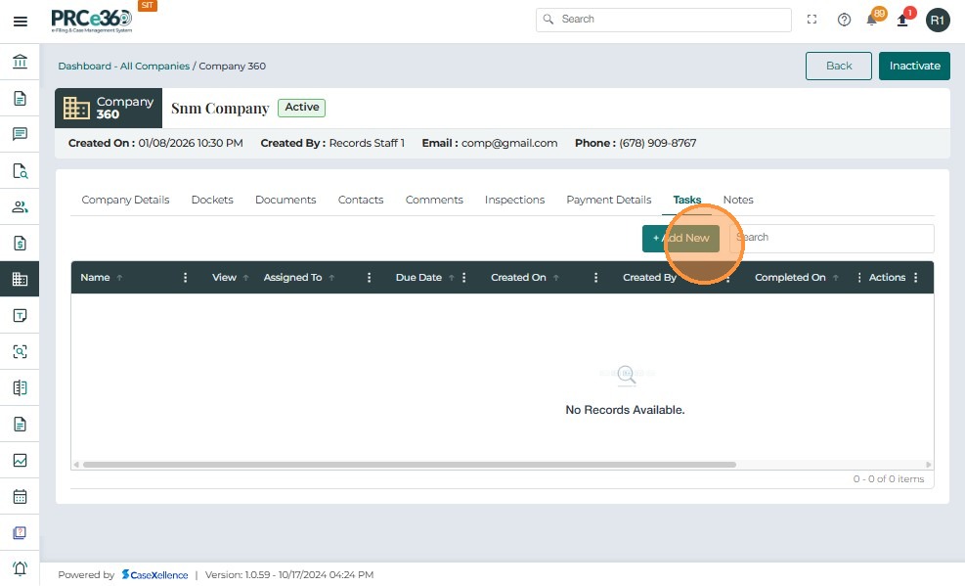The image size is (965, 586).
Task: Click the Snm Company title
Action: click(x=220, y=109)
